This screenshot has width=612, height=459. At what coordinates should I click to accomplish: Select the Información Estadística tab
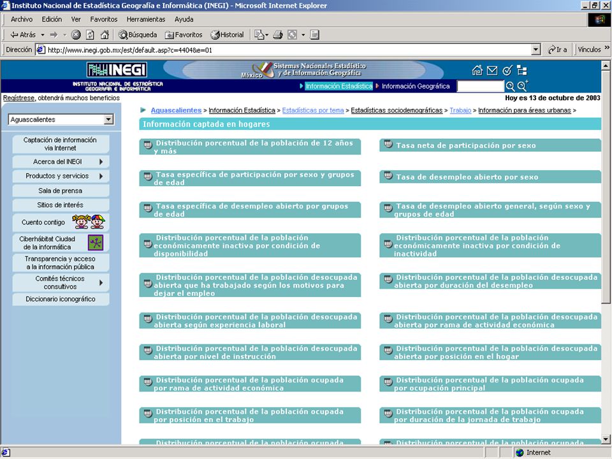point(339,86)
